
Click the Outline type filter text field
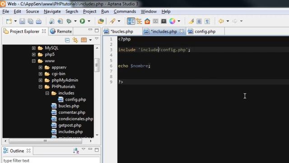pyautogui.click(x=51, y=160)
